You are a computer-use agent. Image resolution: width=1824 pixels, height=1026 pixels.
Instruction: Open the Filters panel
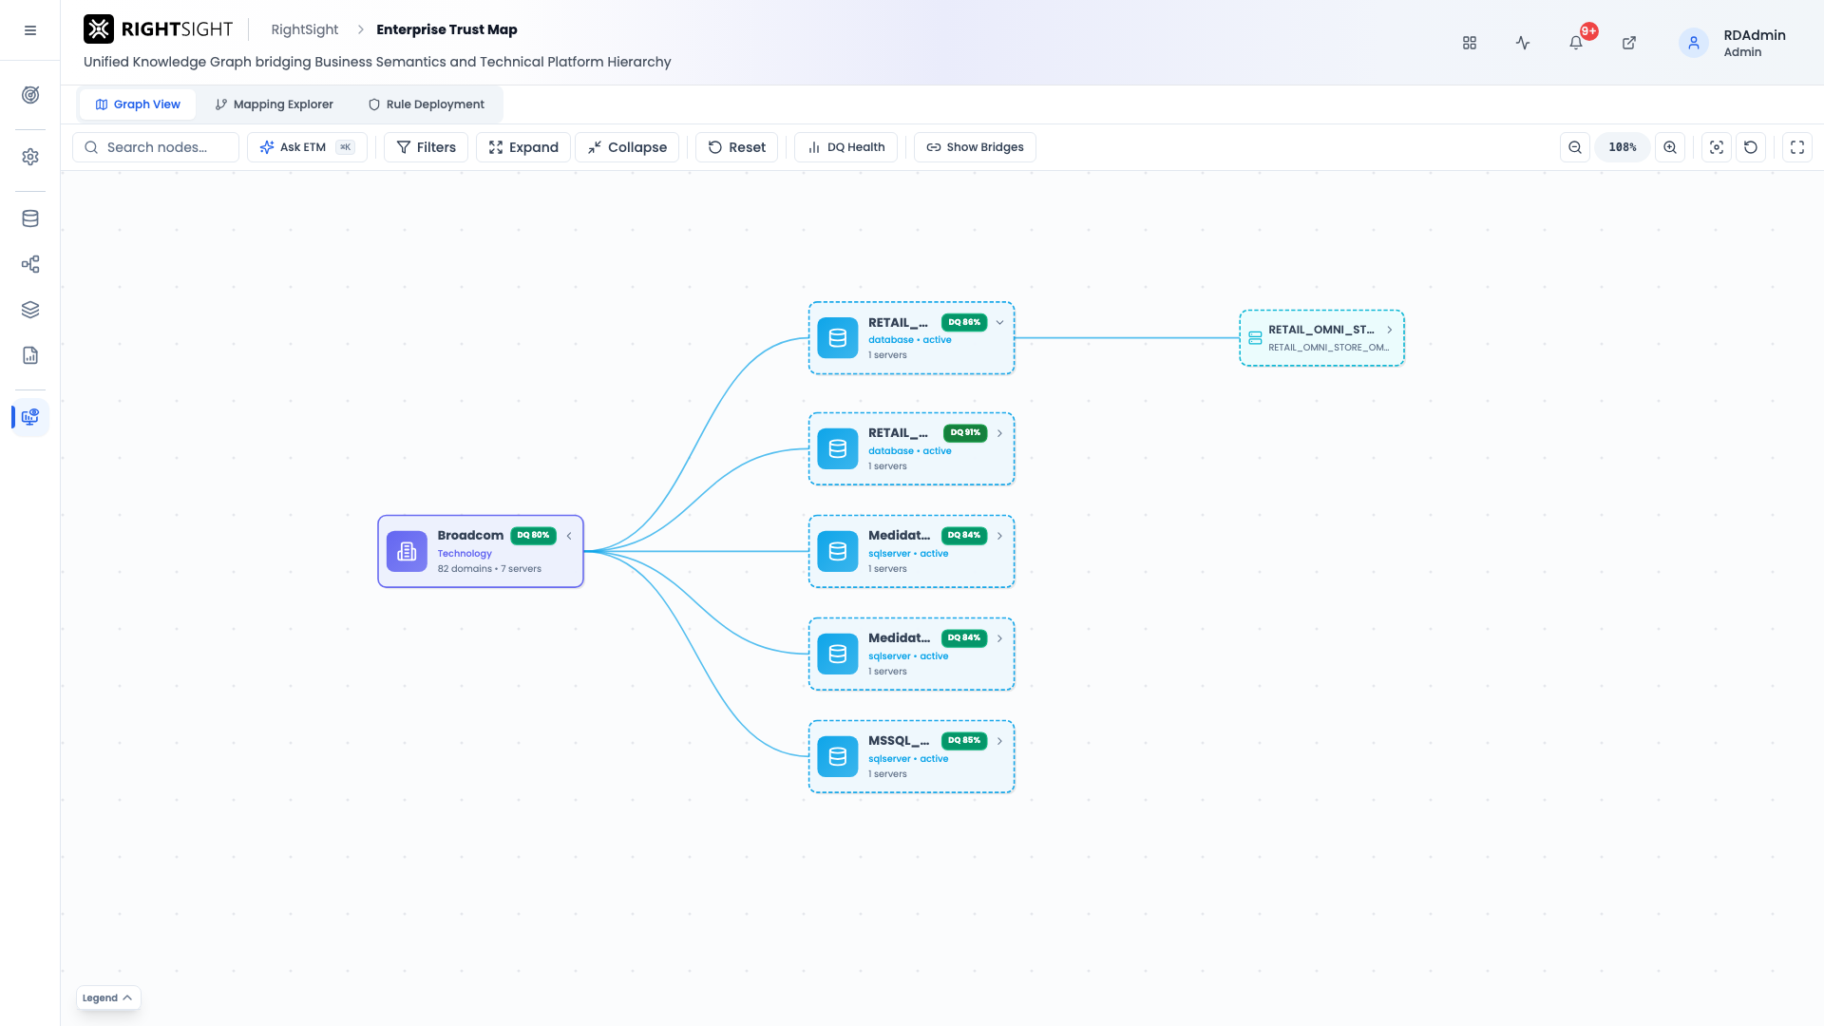click(x=426, y=147)
